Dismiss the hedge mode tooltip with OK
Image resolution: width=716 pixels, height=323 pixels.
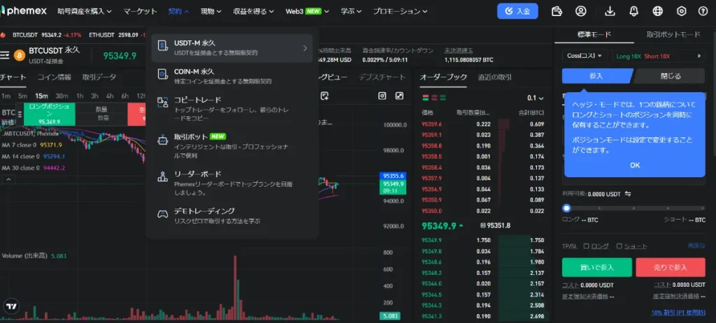coord(635,165)
